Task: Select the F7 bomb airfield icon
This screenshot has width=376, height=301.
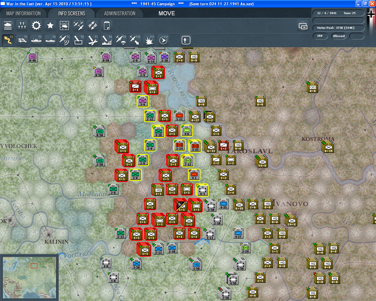Action: [x=93, y=40]
